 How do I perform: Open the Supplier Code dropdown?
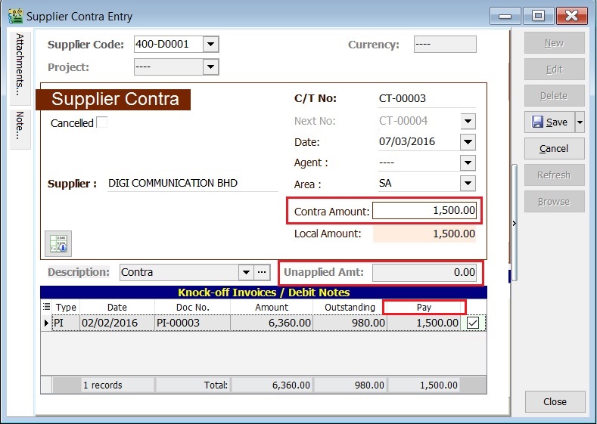(x=211, y=45)
